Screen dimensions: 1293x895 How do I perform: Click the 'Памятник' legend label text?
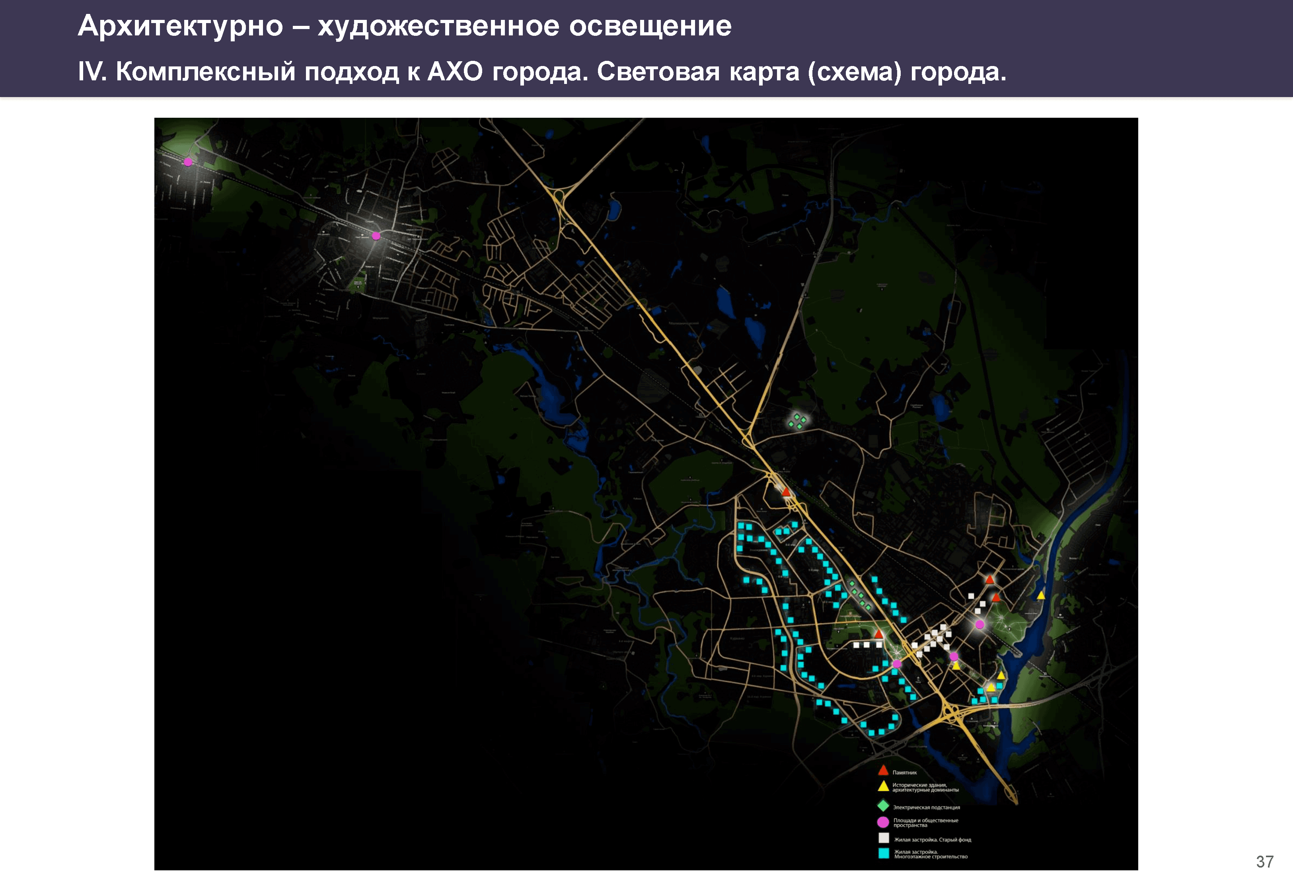tap(904, 773)
